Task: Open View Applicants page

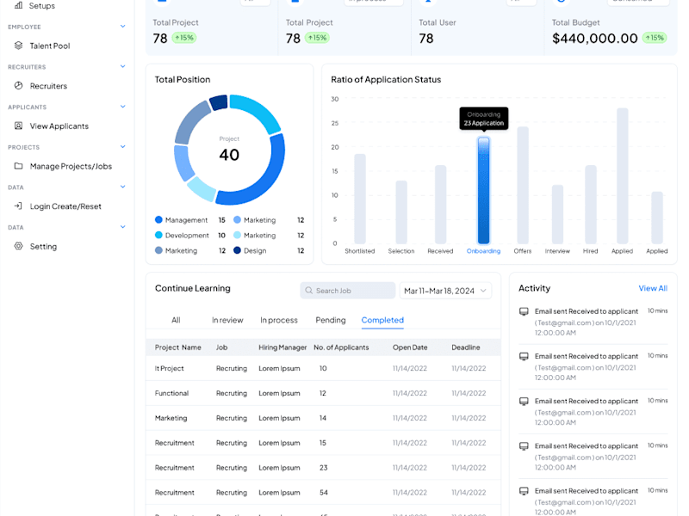Action: pos(59,126)
